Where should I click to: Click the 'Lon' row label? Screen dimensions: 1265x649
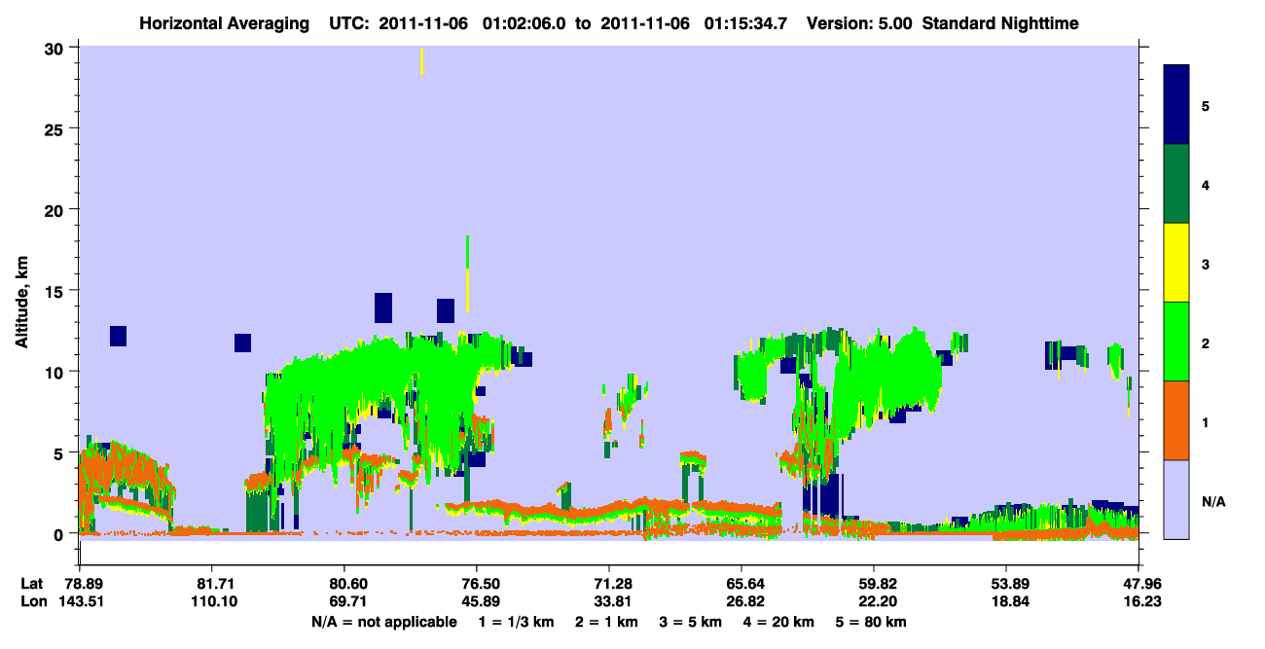tap(33, 601)
